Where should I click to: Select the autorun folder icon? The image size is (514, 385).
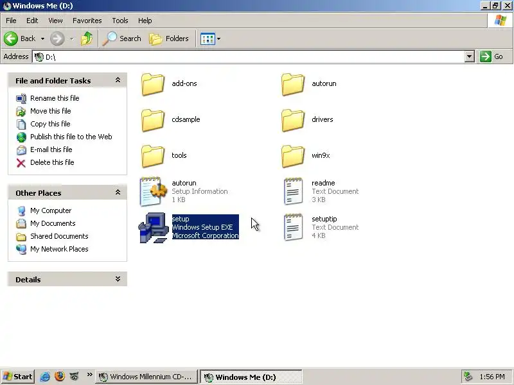tap(293, 85)
